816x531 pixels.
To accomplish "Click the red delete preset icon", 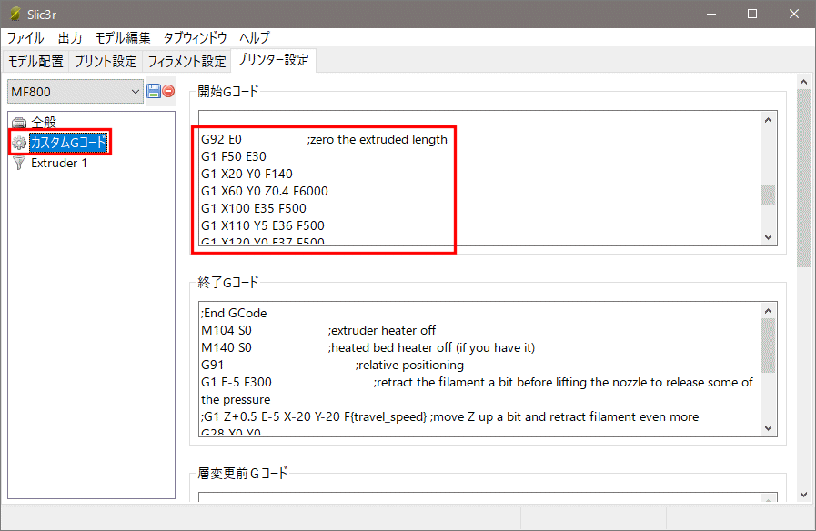I will coord(168,91).
